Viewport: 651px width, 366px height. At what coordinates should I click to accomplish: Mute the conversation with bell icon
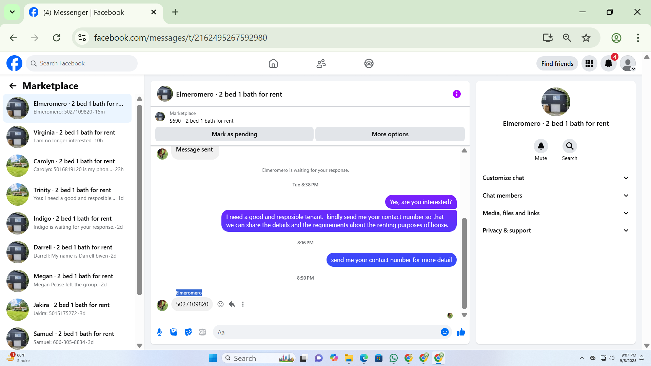541,146
